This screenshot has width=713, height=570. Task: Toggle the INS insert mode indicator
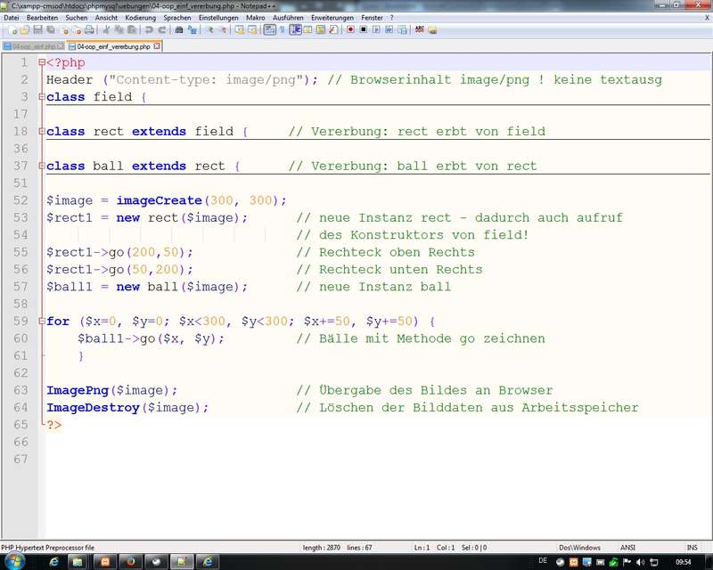[692, 547]
